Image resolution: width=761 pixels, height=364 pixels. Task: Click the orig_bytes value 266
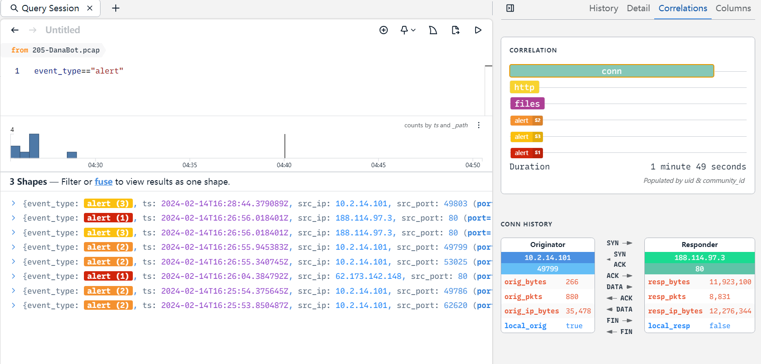point(572,282)
